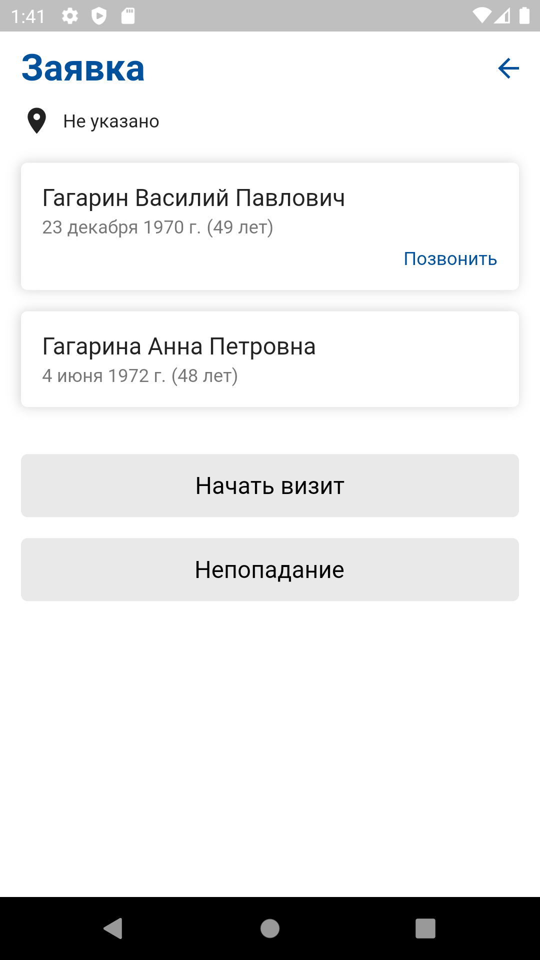Tap the settings gear status icon
The width and height of the screenshot is (540, 960).
click(x=70, y=16)
